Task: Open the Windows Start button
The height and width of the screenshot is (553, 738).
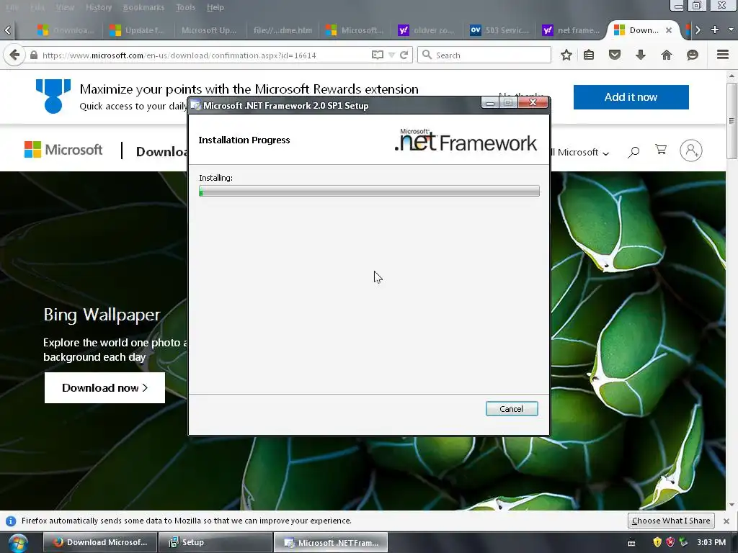Action: pos(18,543)
